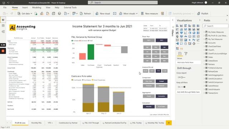Switch to the Monthly P&L page tab
Viewport: 229px width, 129px height.
coord(36,123)
